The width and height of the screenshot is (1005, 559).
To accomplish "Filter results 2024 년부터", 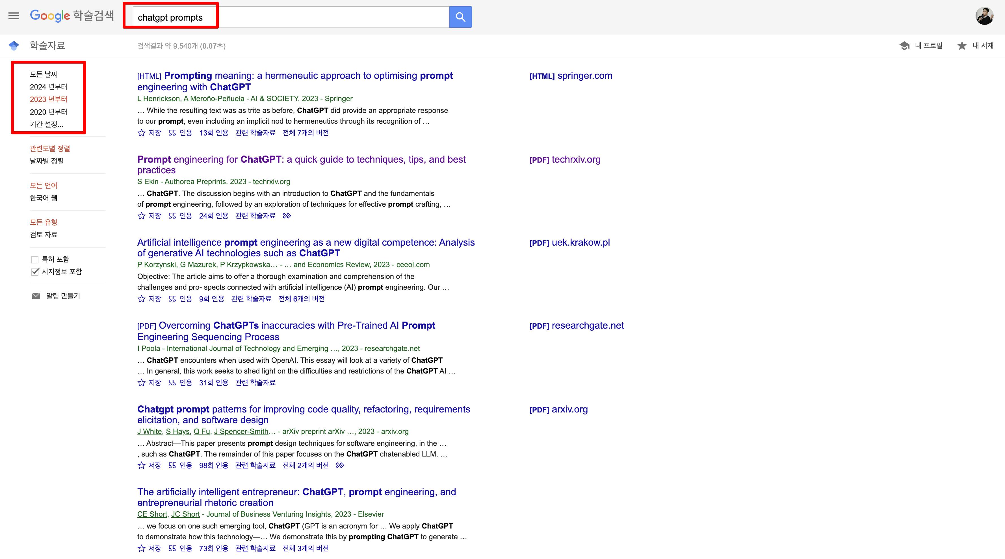I will 48,87.
